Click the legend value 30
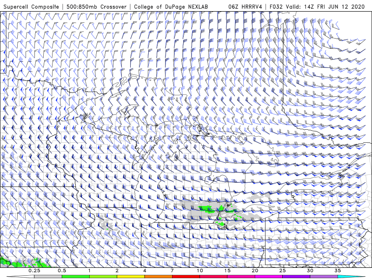This screenshot has width=372, height=279. (310, 271)
